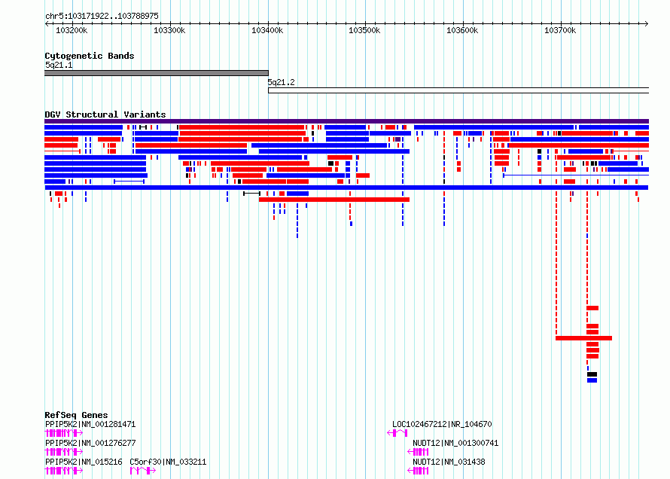Click the small black variant bar at stack bottom
Image resolution: width=670 pixels, height=479 pixels.
592,374
